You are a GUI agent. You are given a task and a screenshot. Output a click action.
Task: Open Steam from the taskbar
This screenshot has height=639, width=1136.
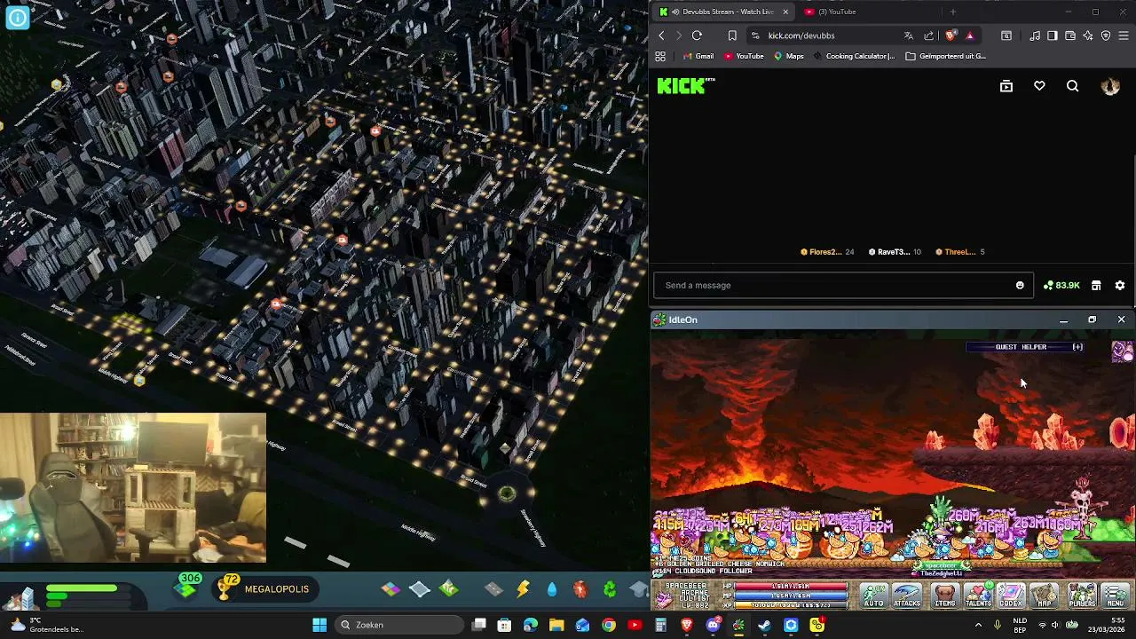click(x=764, y=625)
